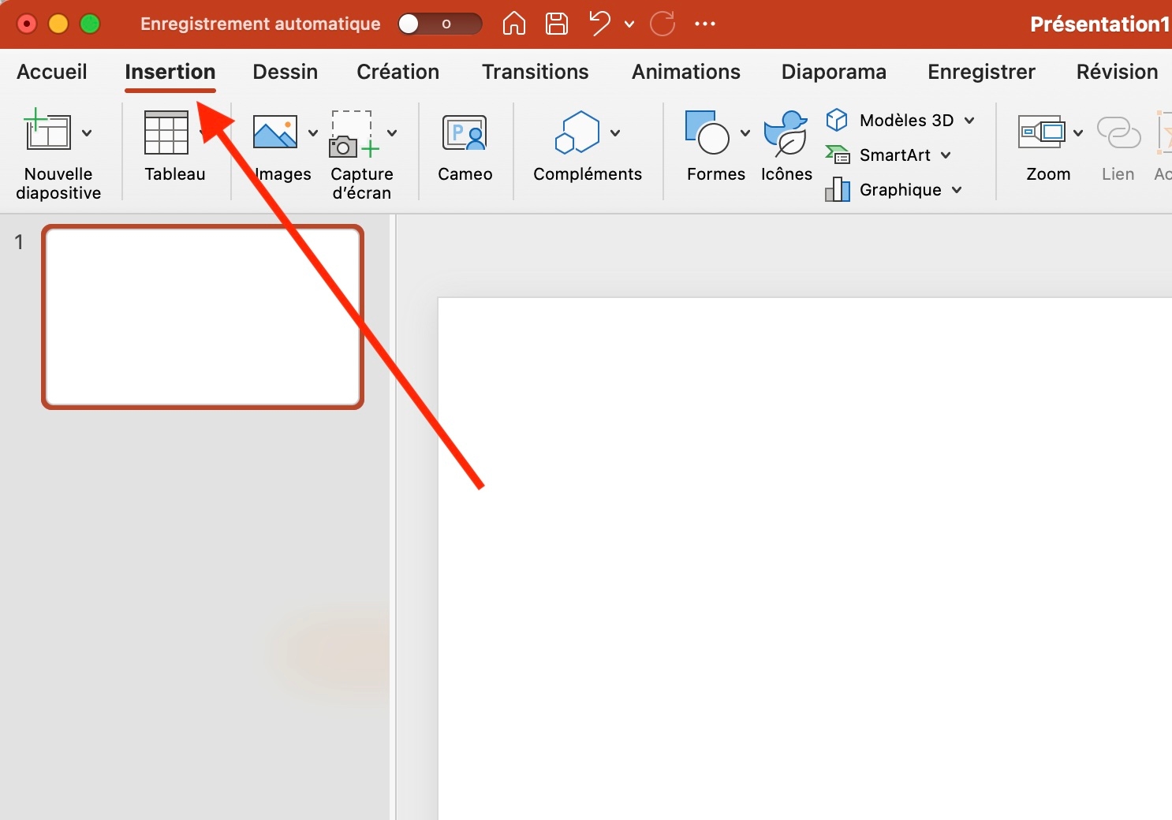
Task: Select slide 1 thumbnail
Action: click(x=203, y=317)
